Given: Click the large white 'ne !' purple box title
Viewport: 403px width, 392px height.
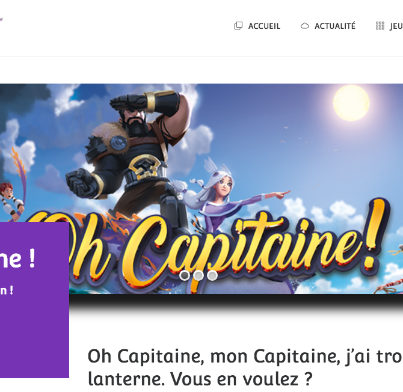Looking at the screenshot, I should click(17, 259).
